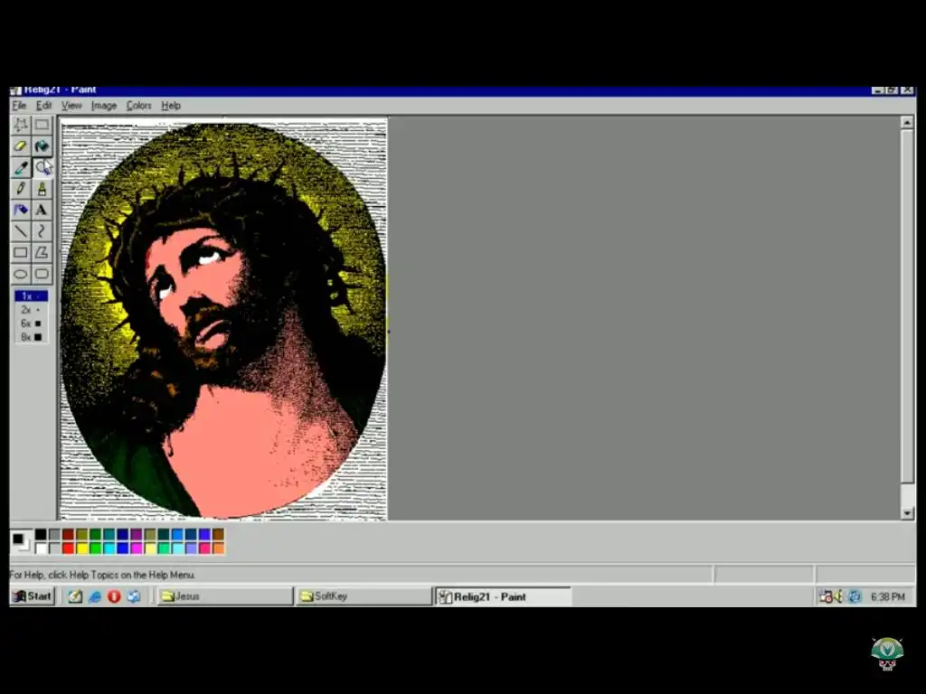Click the Paint title bar application icon
The image size is (926, 694).
(x=15, y=90)
